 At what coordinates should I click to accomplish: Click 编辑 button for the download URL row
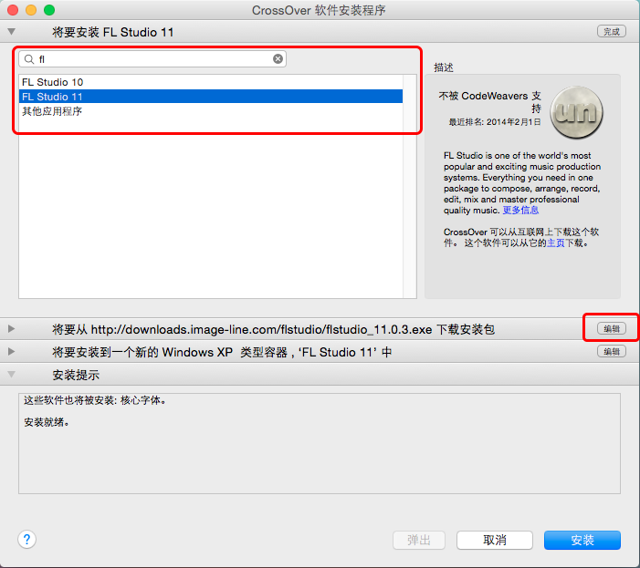612,328
